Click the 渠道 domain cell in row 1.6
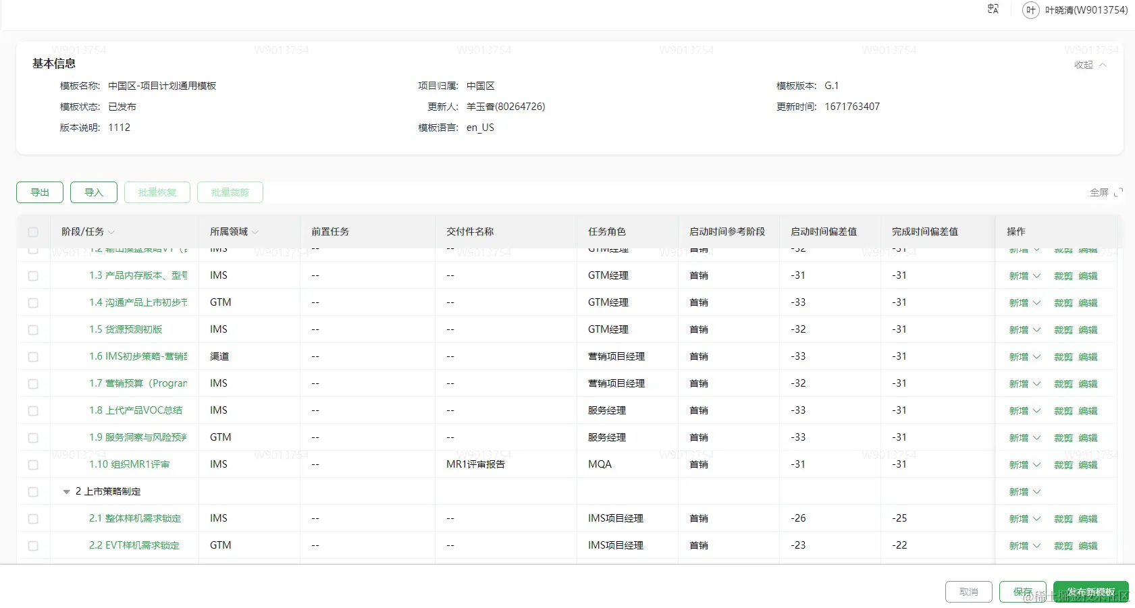1135x608 pixels. click(x=219, y=356)
